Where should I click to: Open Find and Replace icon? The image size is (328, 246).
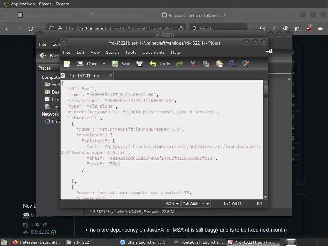pos(245,64)
